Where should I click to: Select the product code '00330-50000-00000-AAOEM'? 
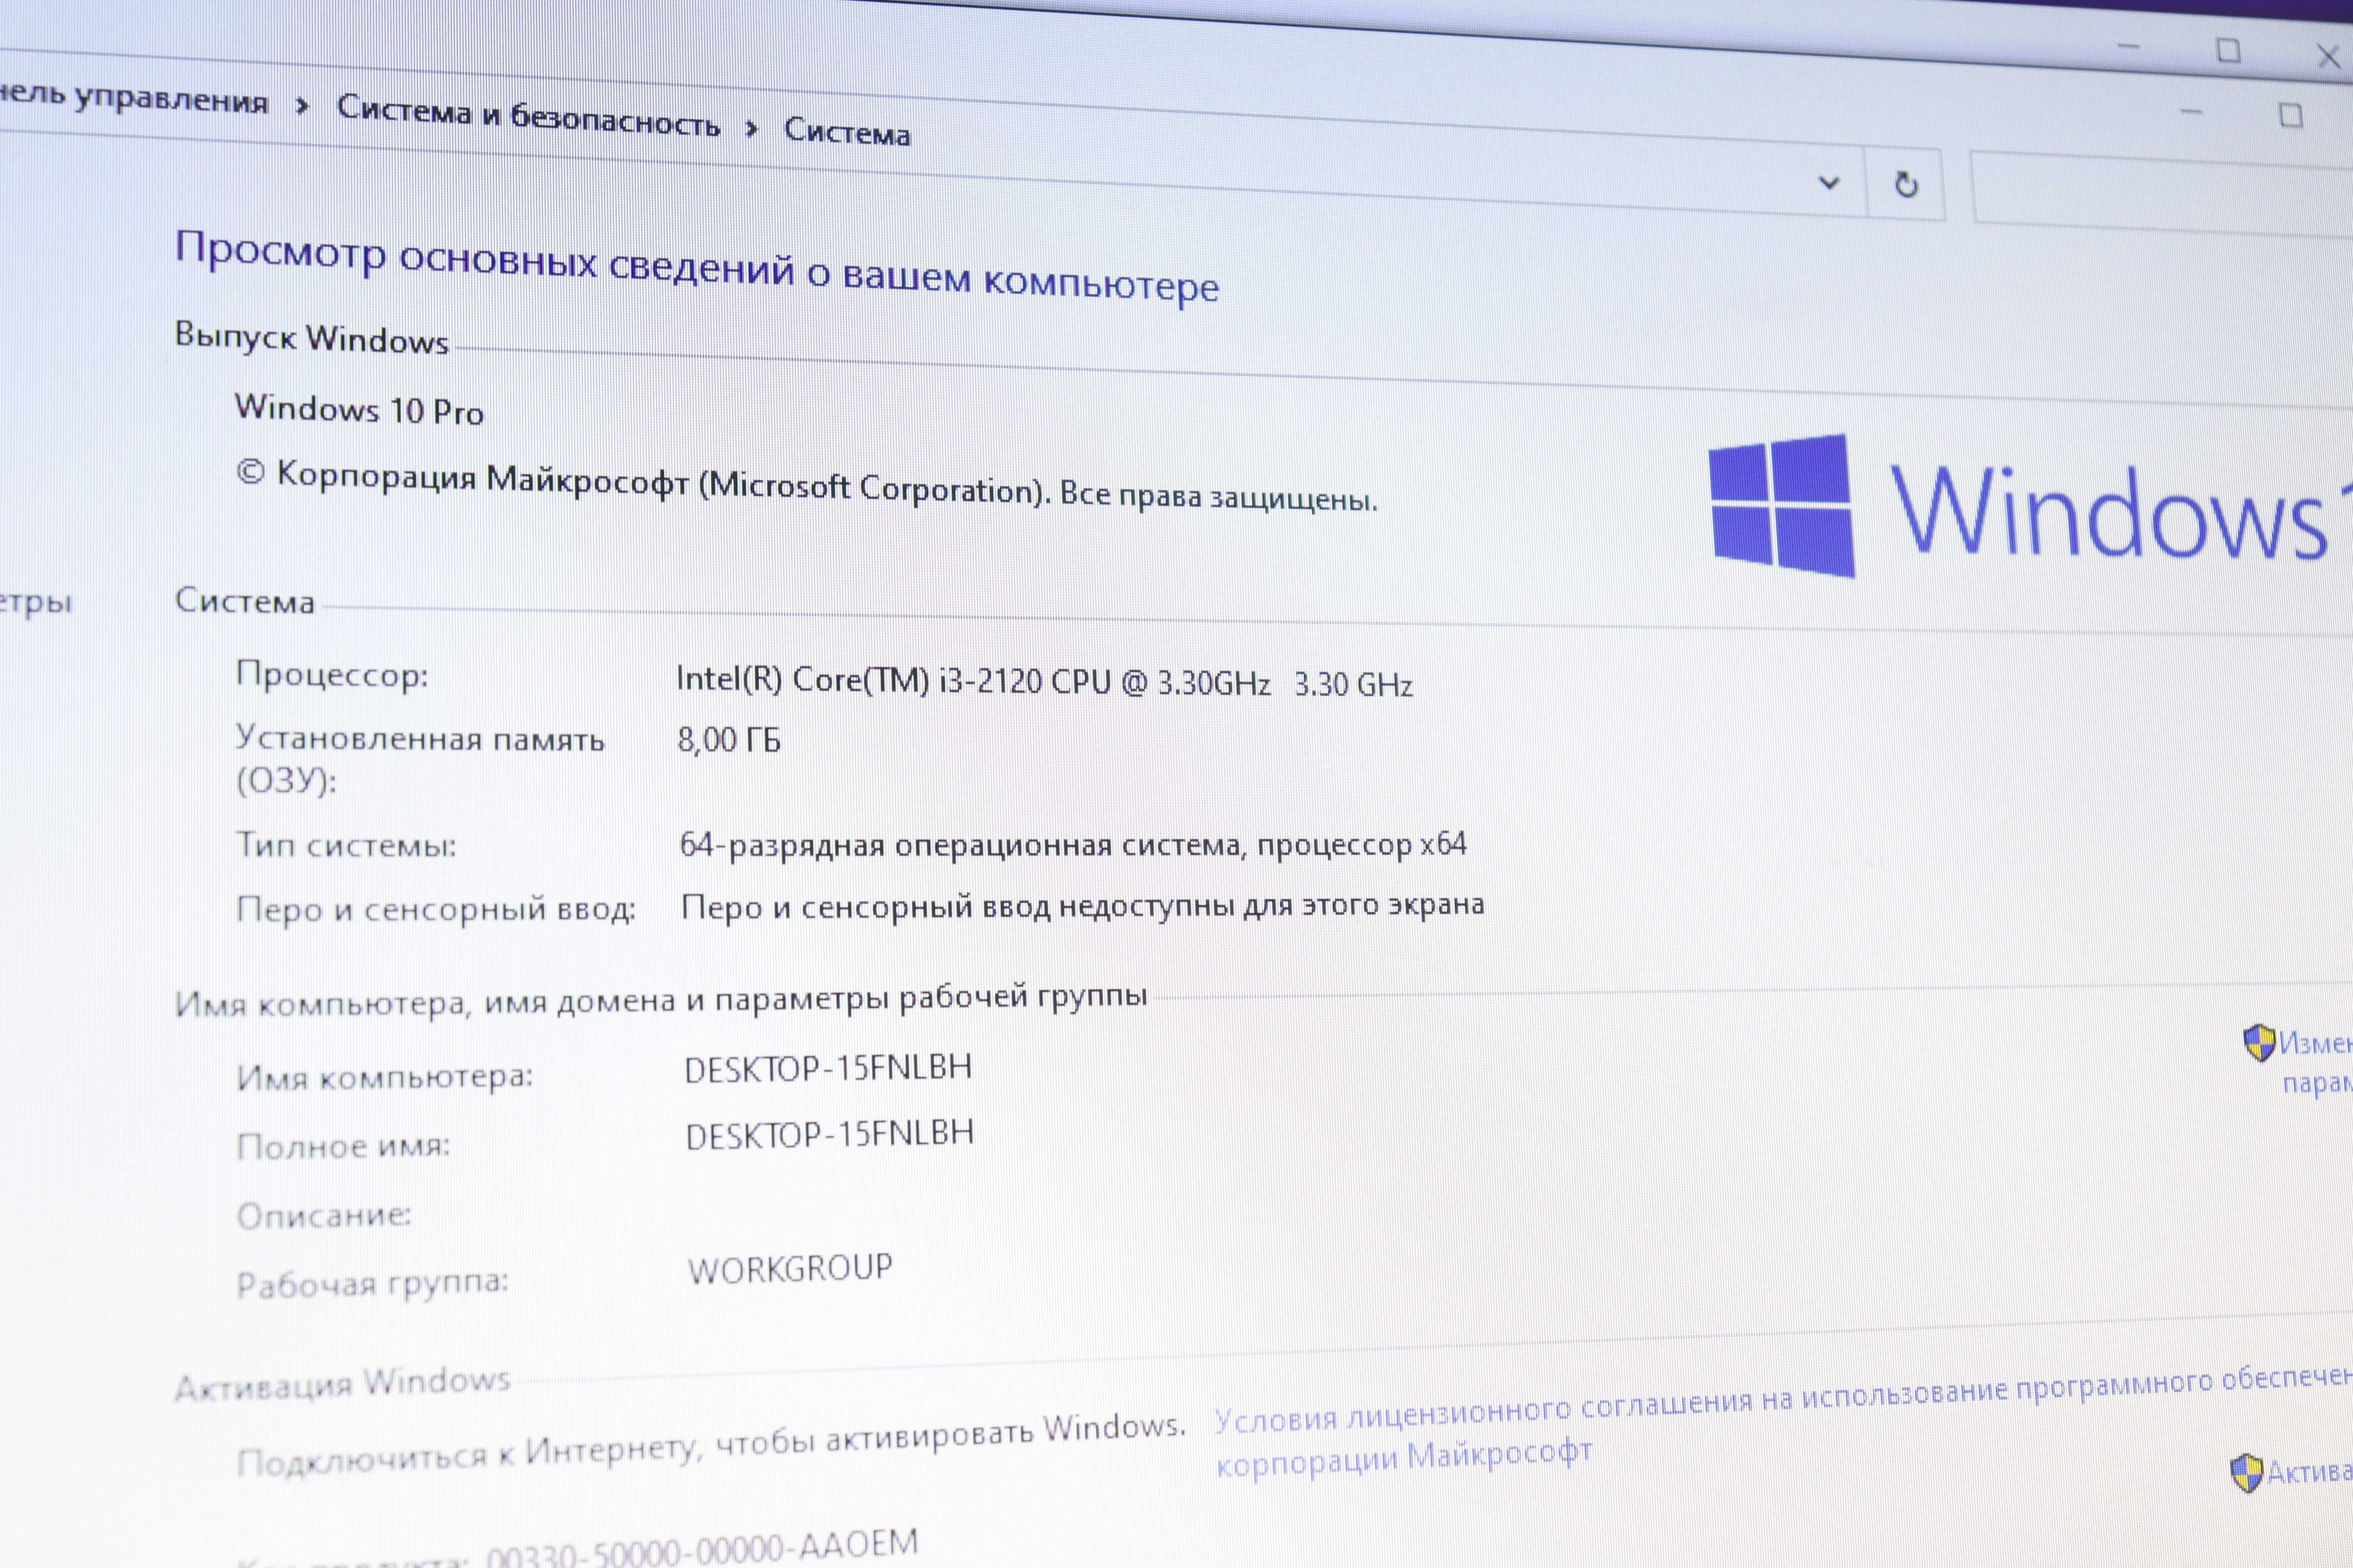pos(702,1549)
